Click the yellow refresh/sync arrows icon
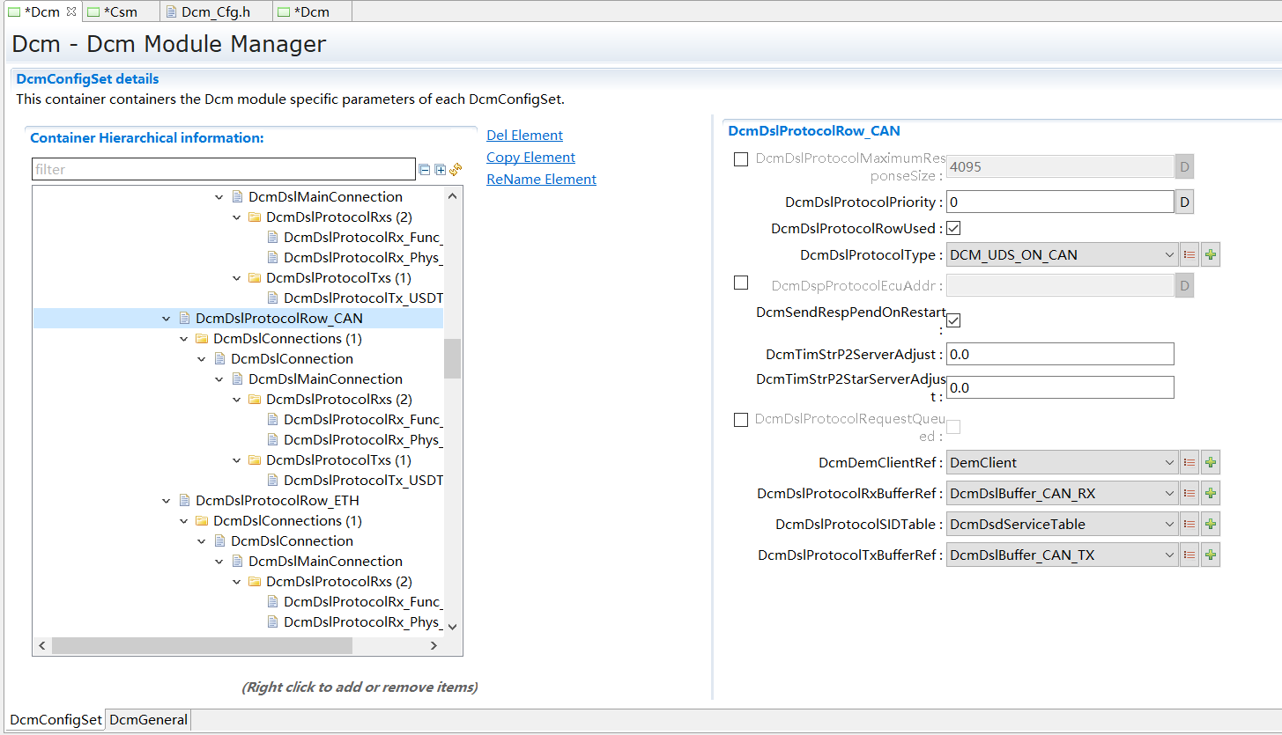 coord(456,170)
